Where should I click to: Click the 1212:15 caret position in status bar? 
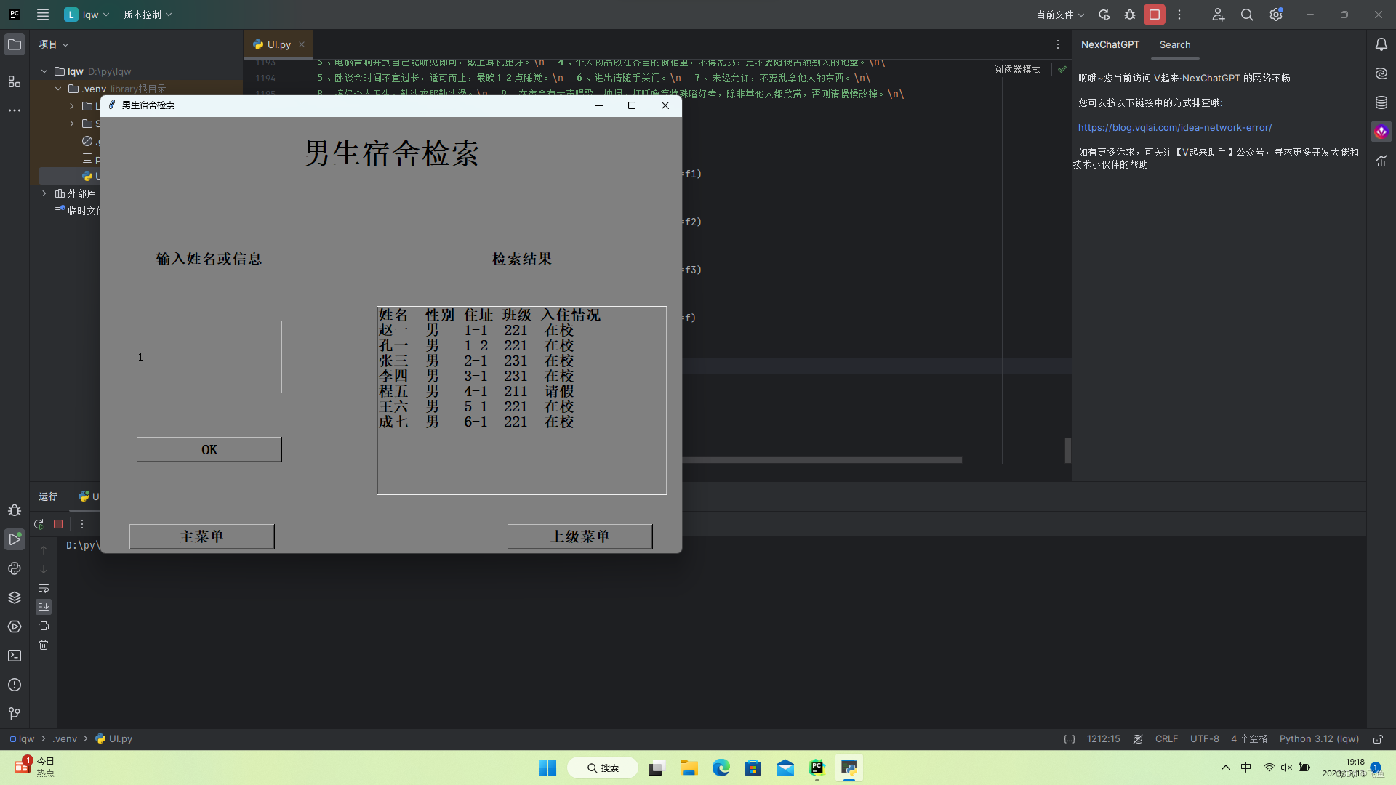click(x=1104, y=738)
